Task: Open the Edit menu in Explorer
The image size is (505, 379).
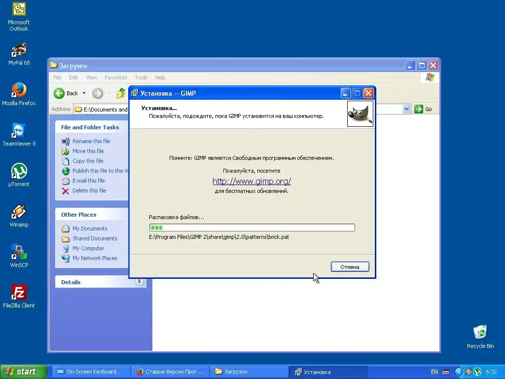Action: click(73, 77)
